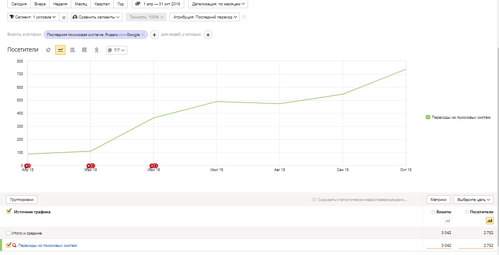This screenshot has width=499, height=255.
Task: Add a visit condition with plus button
Action: pyautogui.click(x=154, y=35)
